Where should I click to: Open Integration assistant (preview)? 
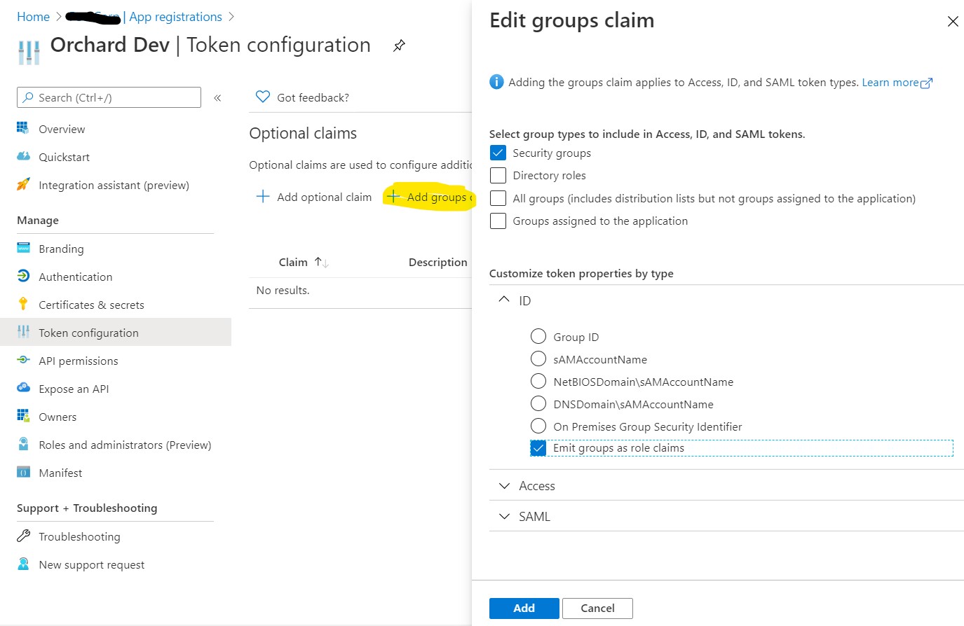114,185
